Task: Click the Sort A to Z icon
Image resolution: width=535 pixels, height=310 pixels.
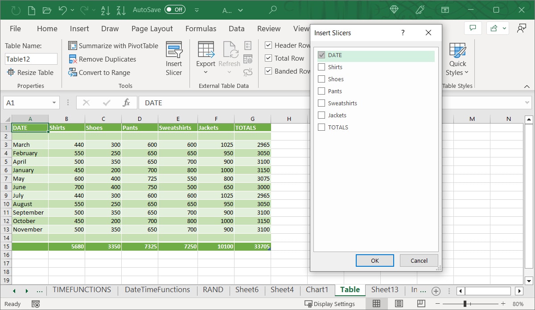Action: pos(106,10)
